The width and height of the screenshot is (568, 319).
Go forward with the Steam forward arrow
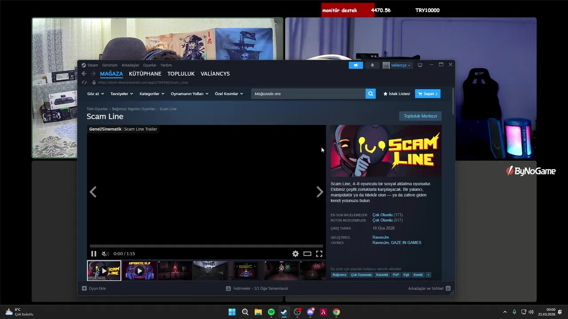pyautogui.click(x=93, y=74)
